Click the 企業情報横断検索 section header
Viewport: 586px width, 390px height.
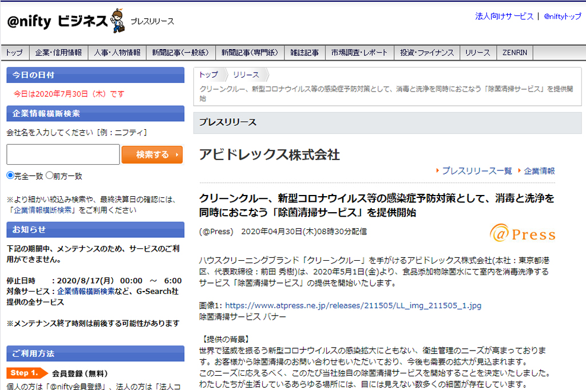(x=96, y=114)
